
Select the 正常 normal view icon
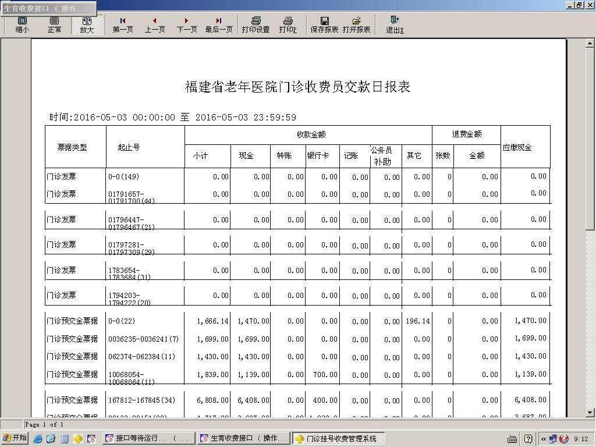pyautogui.click(x=54, y=25)
